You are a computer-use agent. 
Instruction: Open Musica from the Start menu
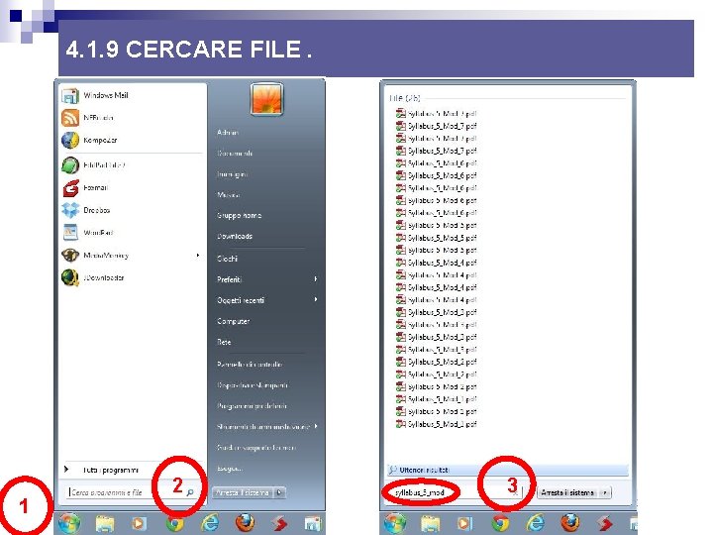click(229, 195)
